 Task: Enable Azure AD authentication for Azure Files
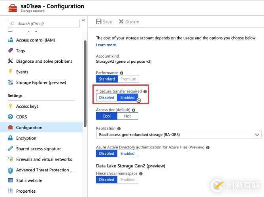tap(127, 154)
